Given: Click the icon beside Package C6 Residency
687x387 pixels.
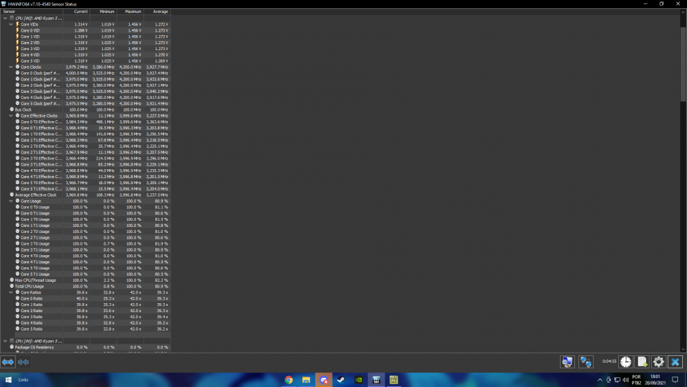Looking at the screenshot, I should click(12, 347).
